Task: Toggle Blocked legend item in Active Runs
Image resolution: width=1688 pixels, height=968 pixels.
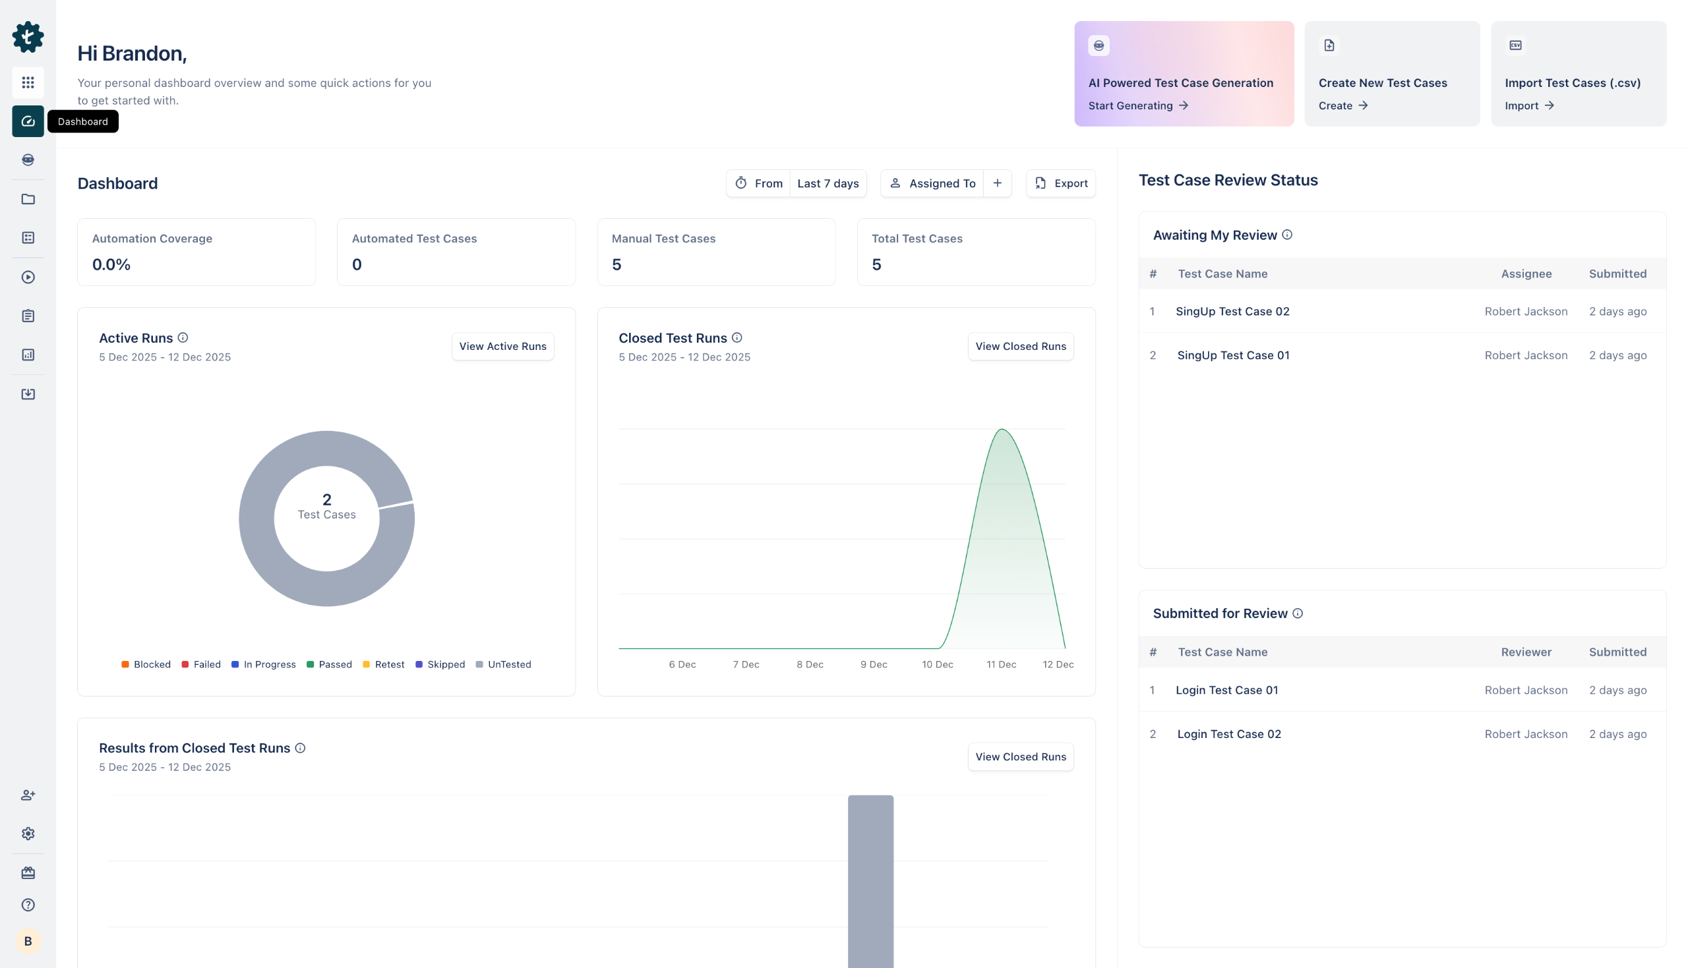Action: pos(146,664)
